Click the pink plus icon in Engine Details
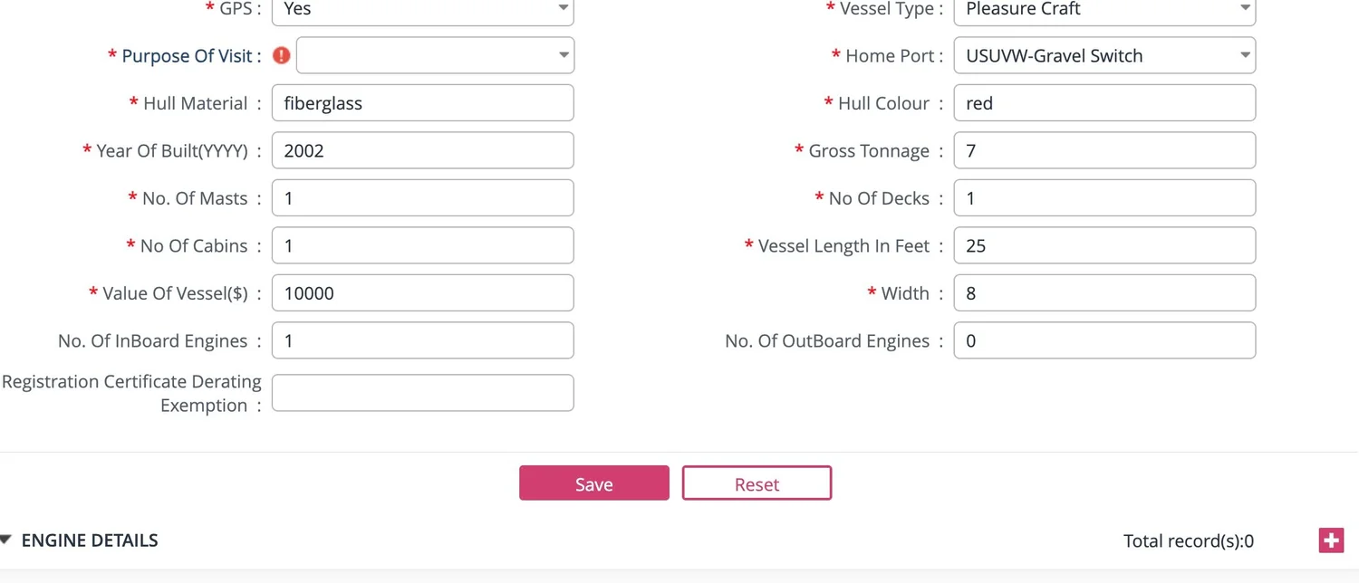Image resolution: width=1359 pixels, height=583 pixels. click(x=1331, y=540)
